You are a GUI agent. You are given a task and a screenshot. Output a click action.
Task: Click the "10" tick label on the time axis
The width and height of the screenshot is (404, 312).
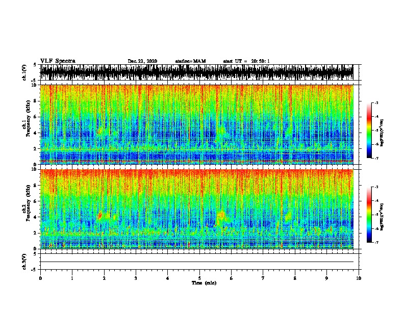[359, 278]
